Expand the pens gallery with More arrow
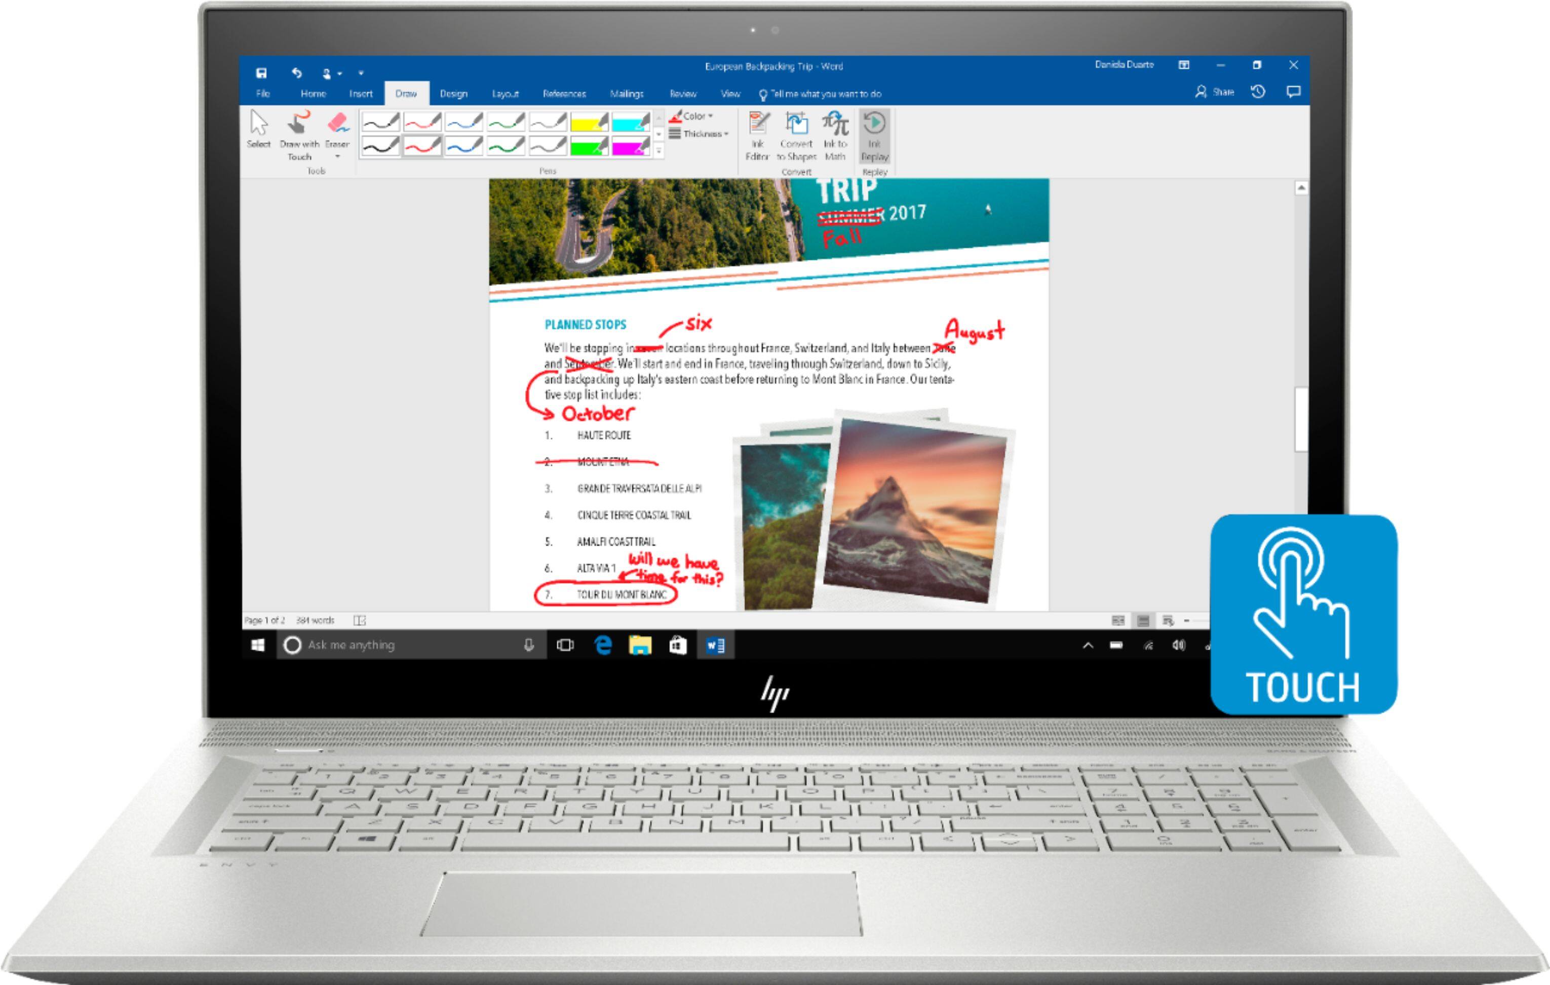1550x985 pixels. [x=658, y=150]
